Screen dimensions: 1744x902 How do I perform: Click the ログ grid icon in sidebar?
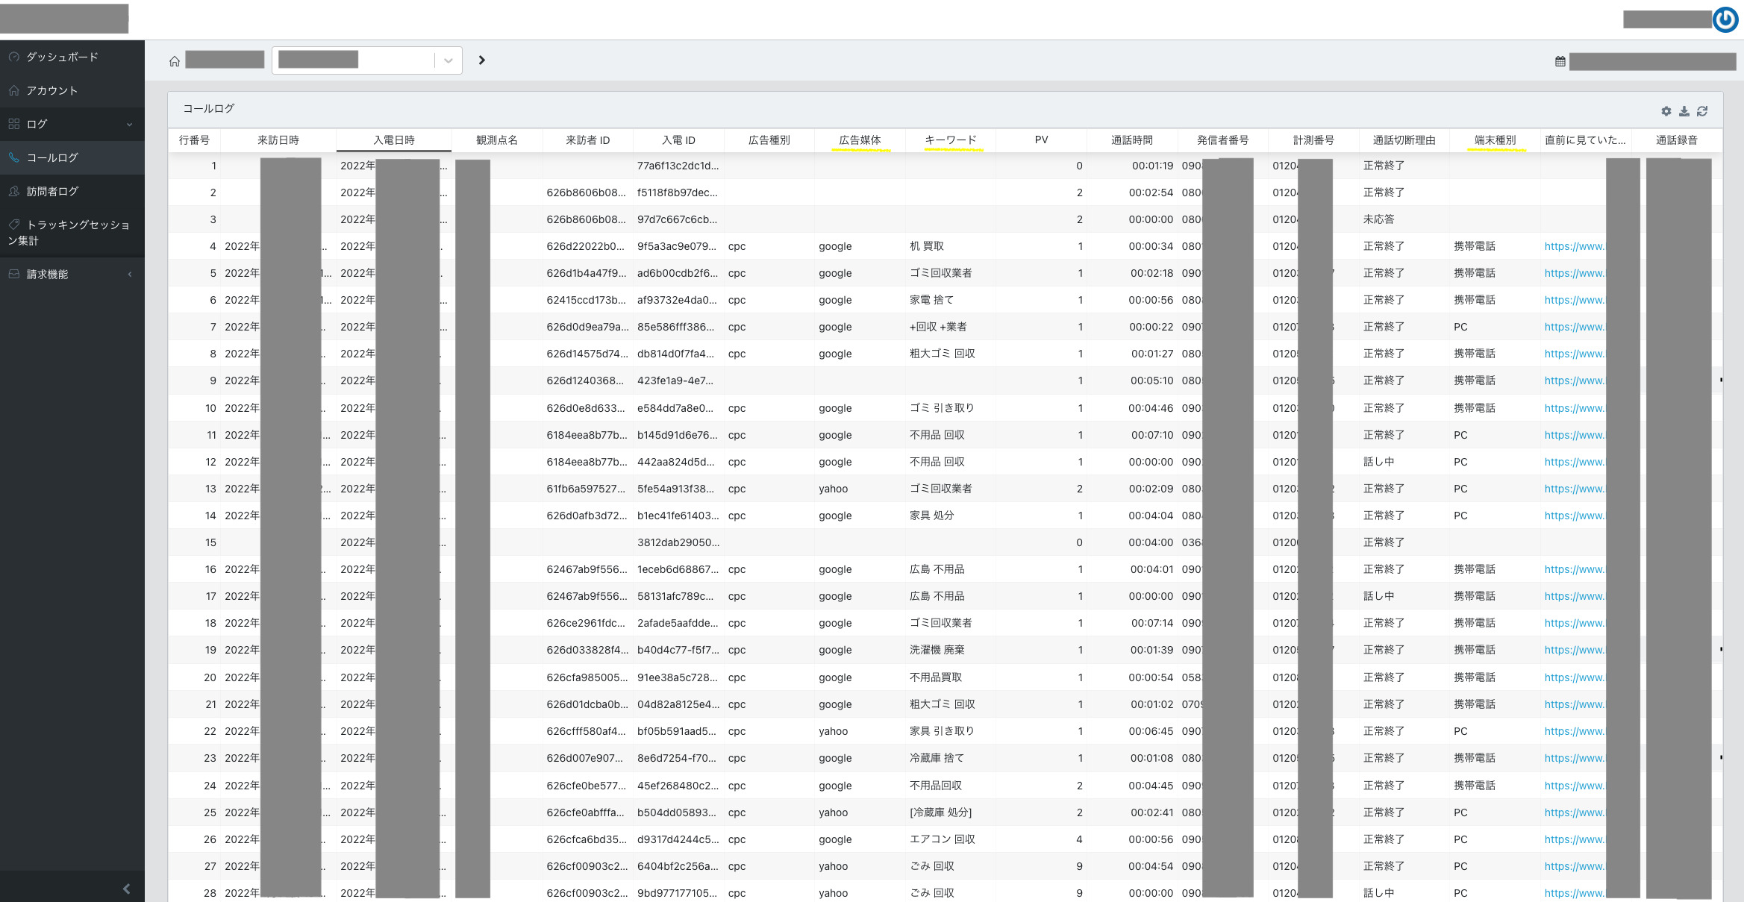point(14,124)
